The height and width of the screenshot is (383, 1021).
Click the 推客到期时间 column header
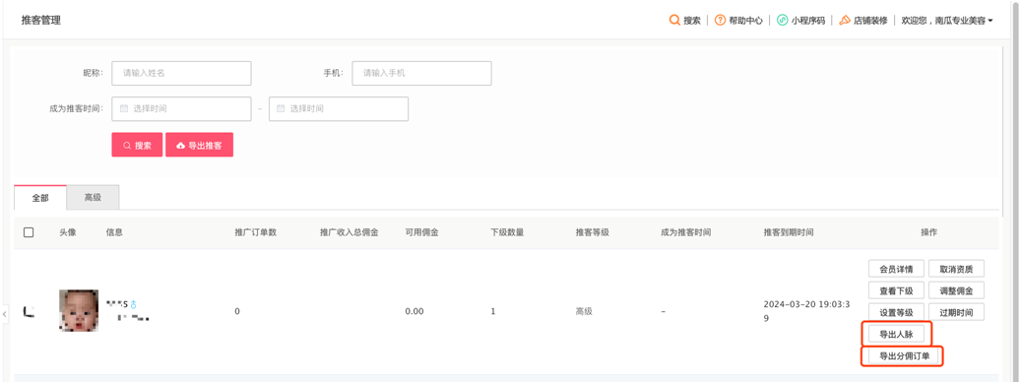[789, 232]
